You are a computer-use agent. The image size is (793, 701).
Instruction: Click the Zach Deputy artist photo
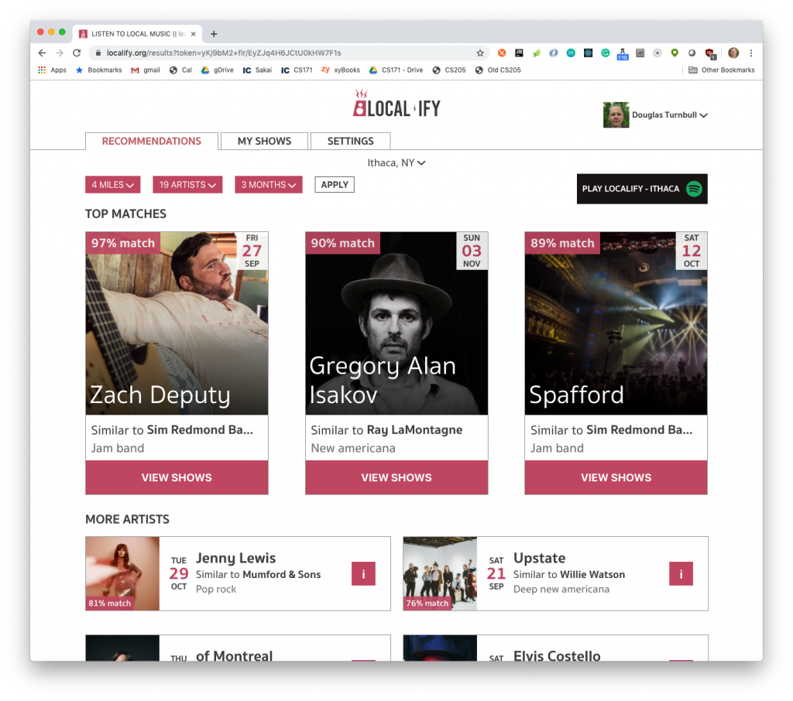pyautogui.click(x=177, y=323)
